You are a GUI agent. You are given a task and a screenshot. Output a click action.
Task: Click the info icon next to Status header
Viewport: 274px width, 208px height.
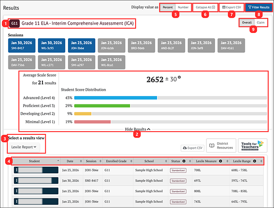point(184,161)
